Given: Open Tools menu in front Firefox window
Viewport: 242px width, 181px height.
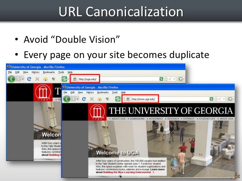Looking at the screenshot, I should (115, 92).
